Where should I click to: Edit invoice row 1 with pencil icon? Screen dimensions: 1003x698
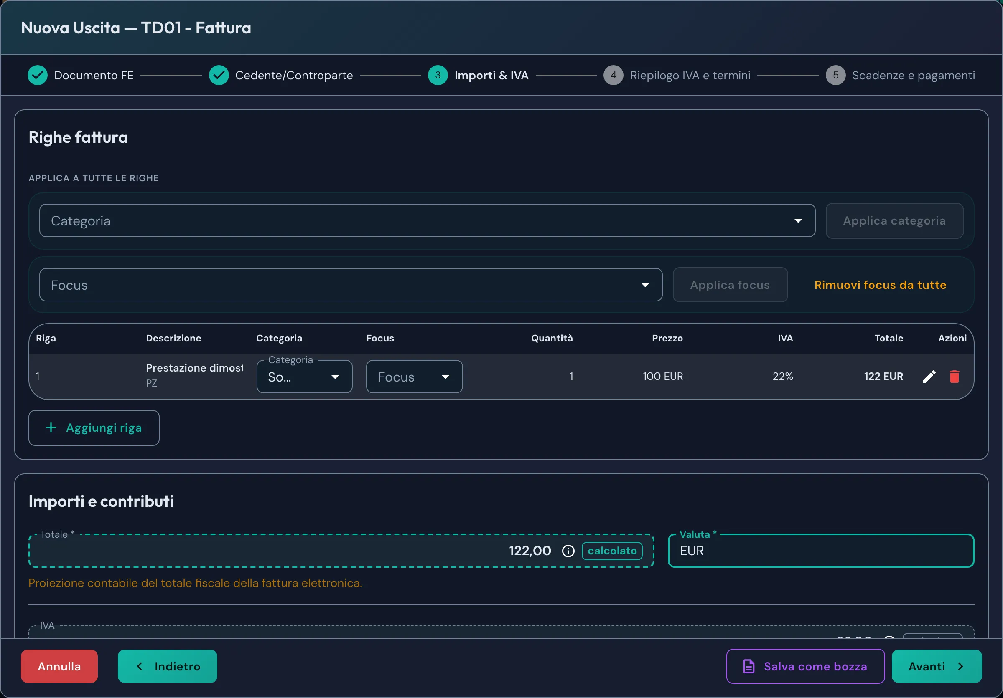click(929, 377)
